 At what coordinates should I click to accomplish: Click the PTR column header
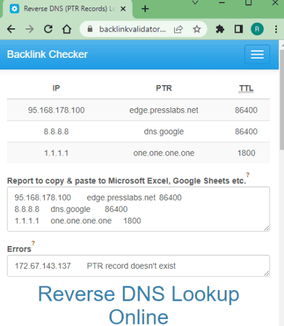[164, 88]
